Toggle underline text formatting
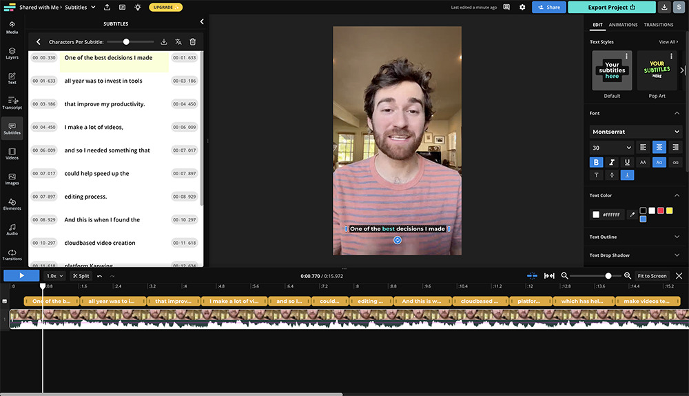This screenshot has height=396, width=689. (x=627, y=162)
